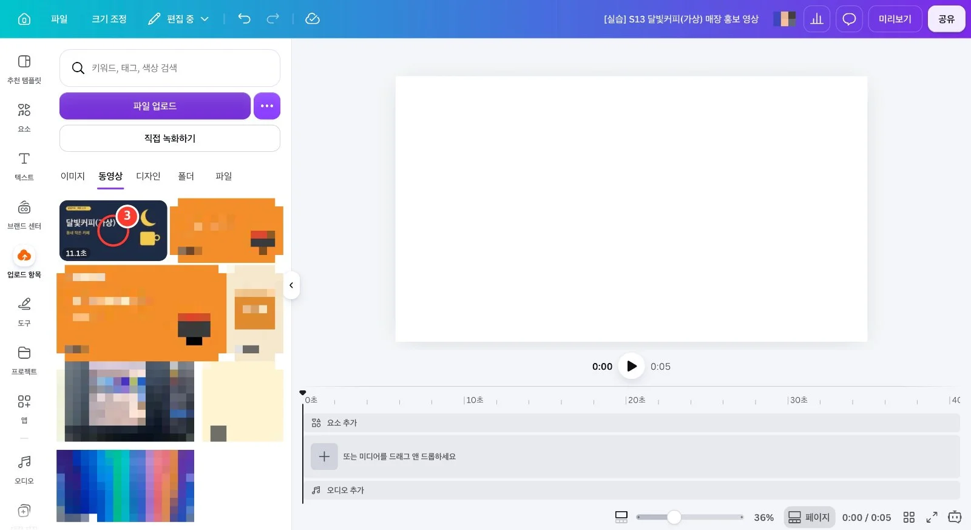Click the 직접 녹화하기 button

170,138
